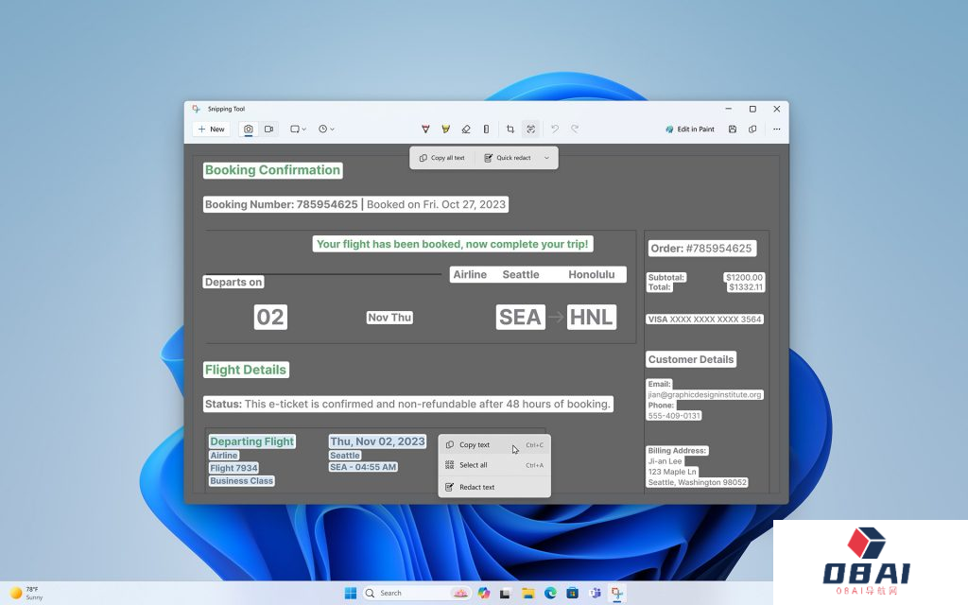Expand the Quick redact options chevron
The width and height of the screenshot is (968, 605).
546,158
